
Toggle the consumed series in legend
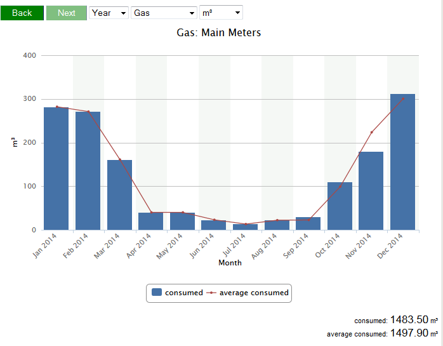tap(183, 293)
